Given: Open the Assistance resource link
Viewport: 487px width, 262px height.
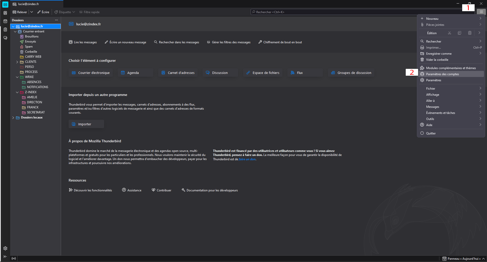Looking at the screenshot, I should click(132, 190).
